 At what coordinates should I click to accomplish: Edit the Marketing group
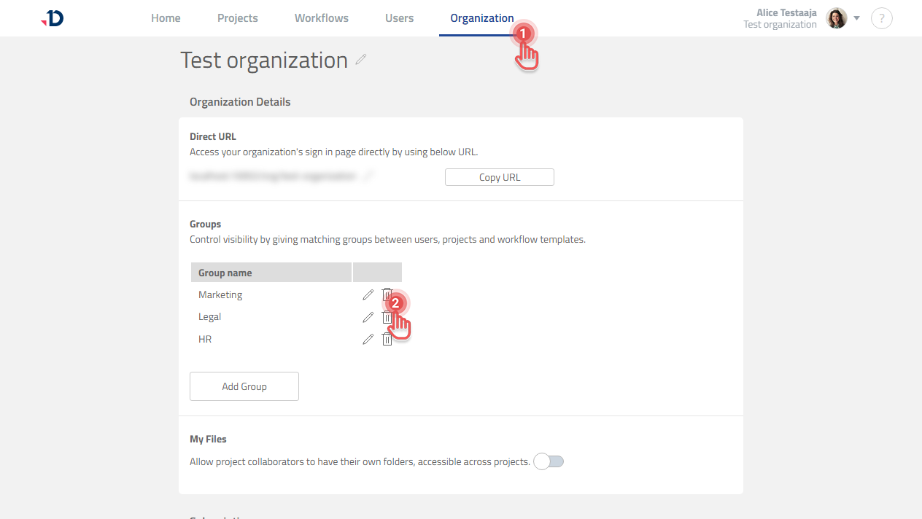coord(368,294)
